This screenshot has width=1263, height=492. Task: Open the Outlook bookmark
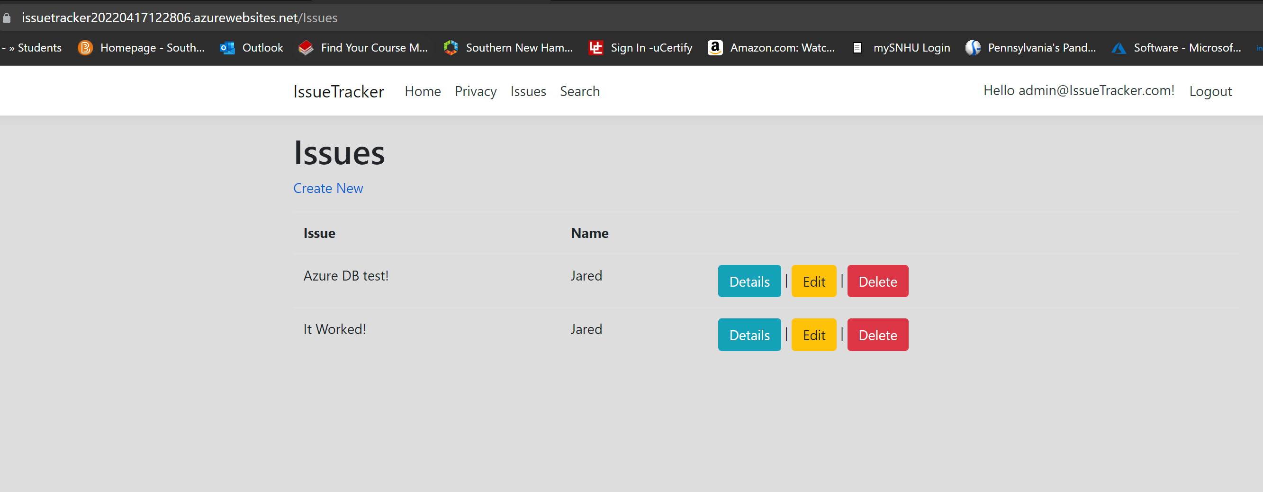point(252,47)
